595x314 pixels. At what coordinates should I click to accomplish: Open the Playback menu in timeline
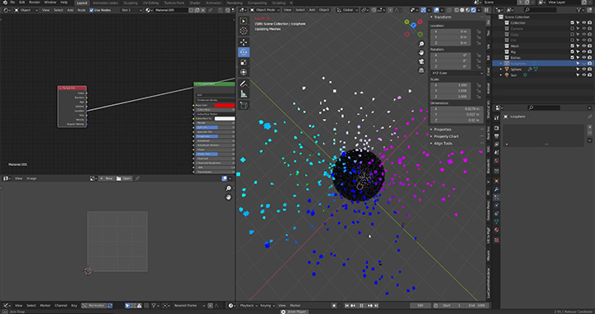[x=249, y=305]
